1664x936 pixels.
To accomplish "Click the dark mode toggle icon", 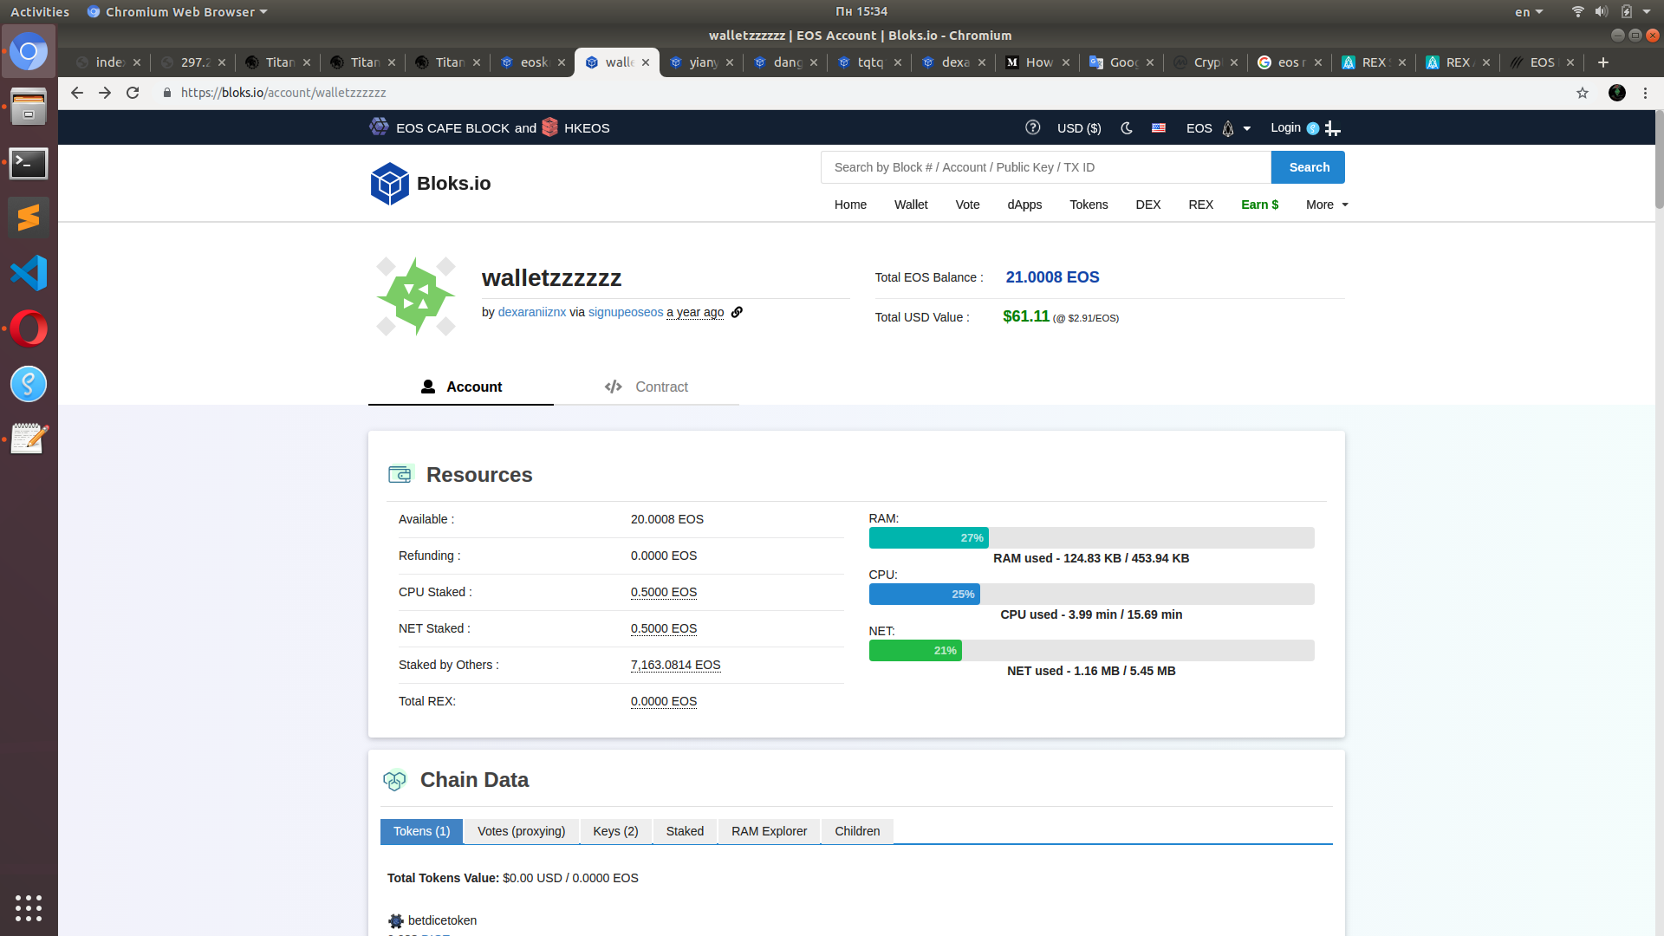I will coord(1127,128).
